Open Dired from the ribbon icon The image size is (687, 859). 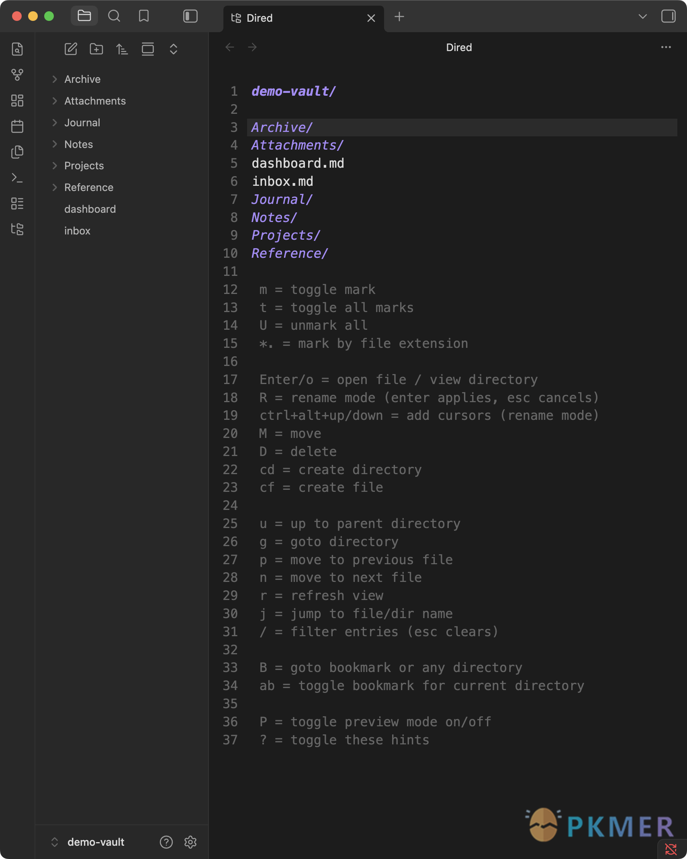(x=17, y=229)
